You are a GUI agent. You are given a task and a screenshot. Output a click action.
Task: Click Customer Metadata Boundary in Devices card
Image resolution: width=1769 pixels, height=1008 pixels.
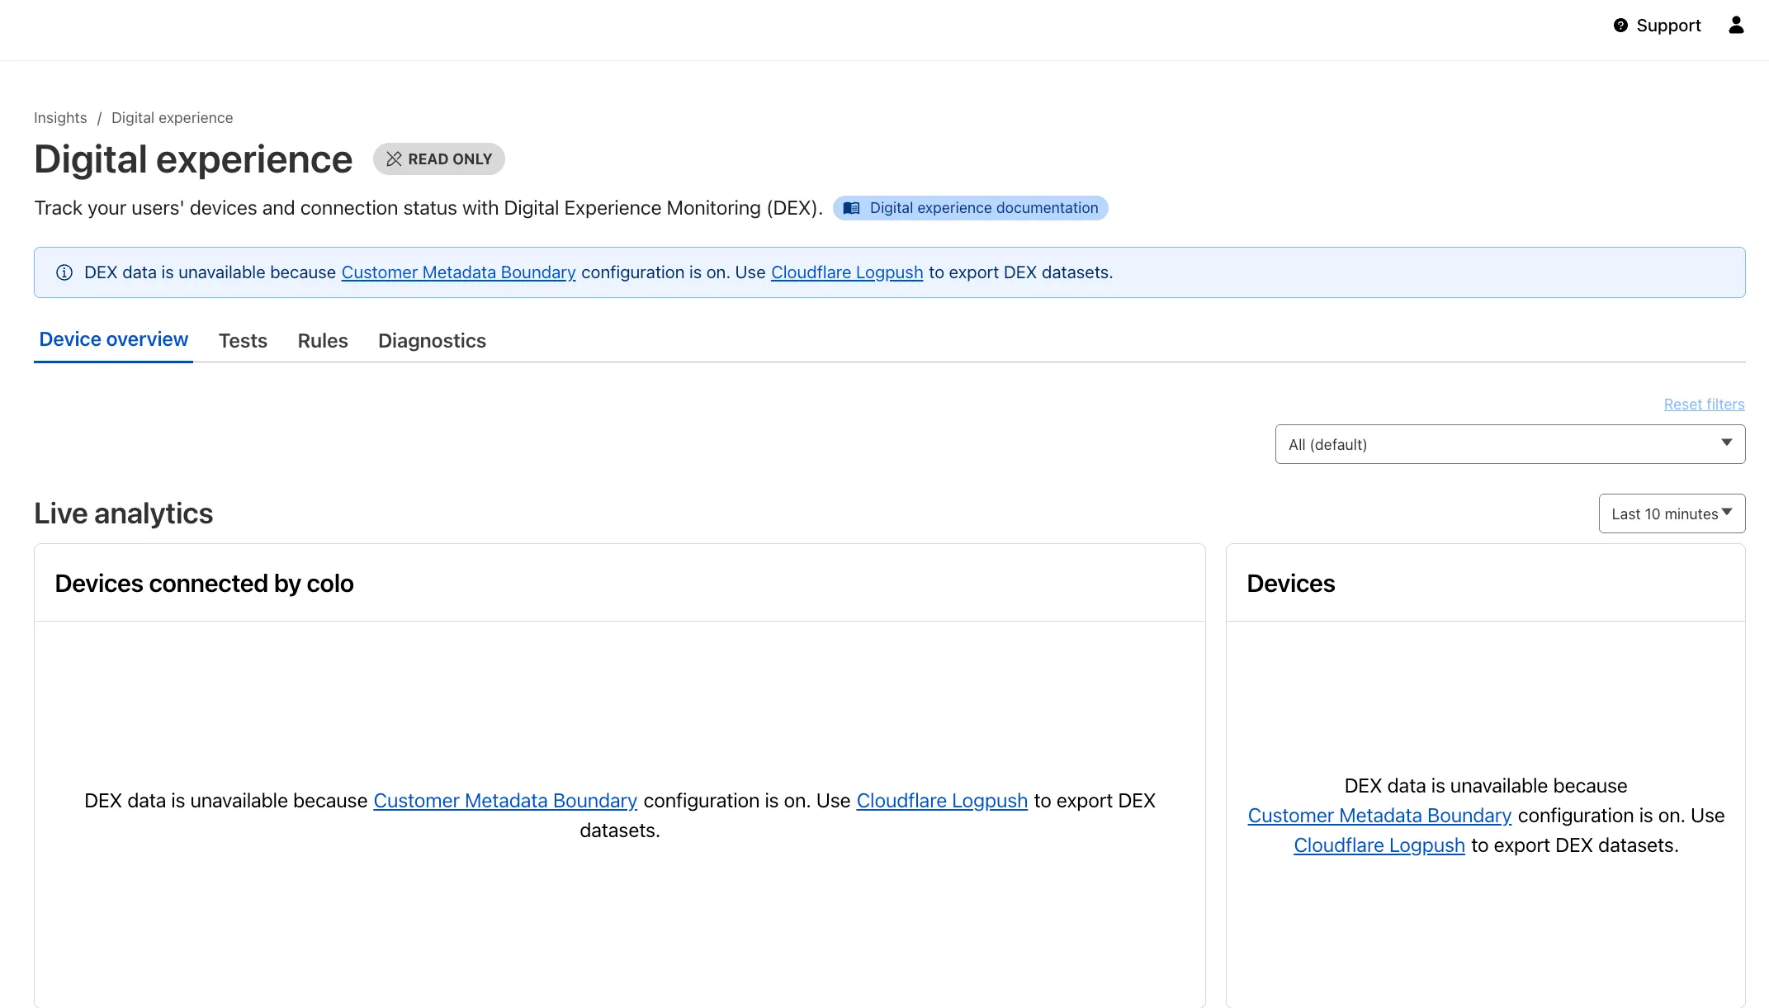pyautogui.click(x=1379, y=815)
